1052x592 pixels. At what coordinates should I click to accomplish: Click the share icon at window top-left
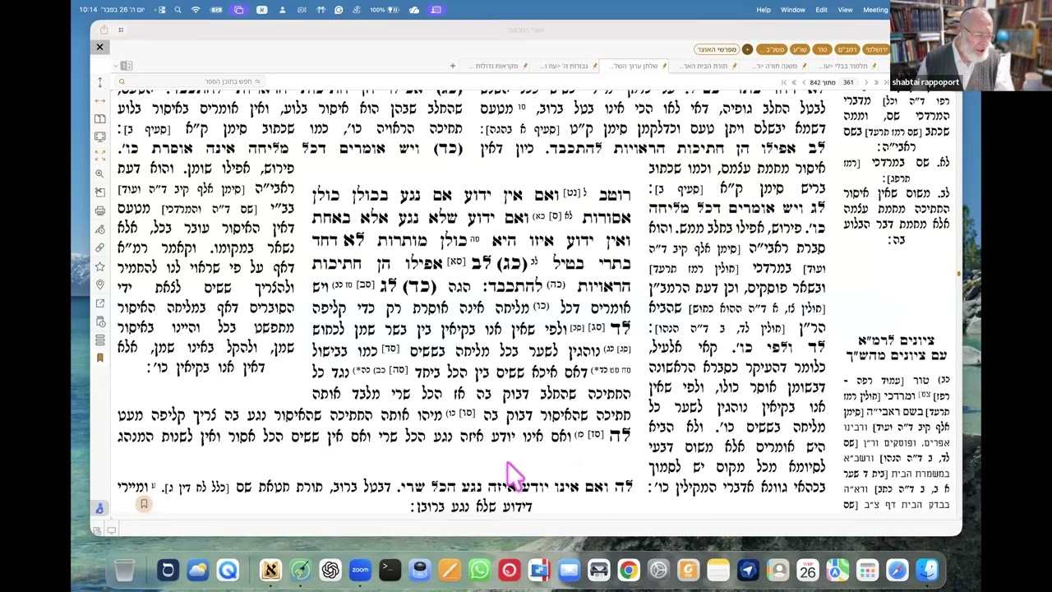click(104, 30)
